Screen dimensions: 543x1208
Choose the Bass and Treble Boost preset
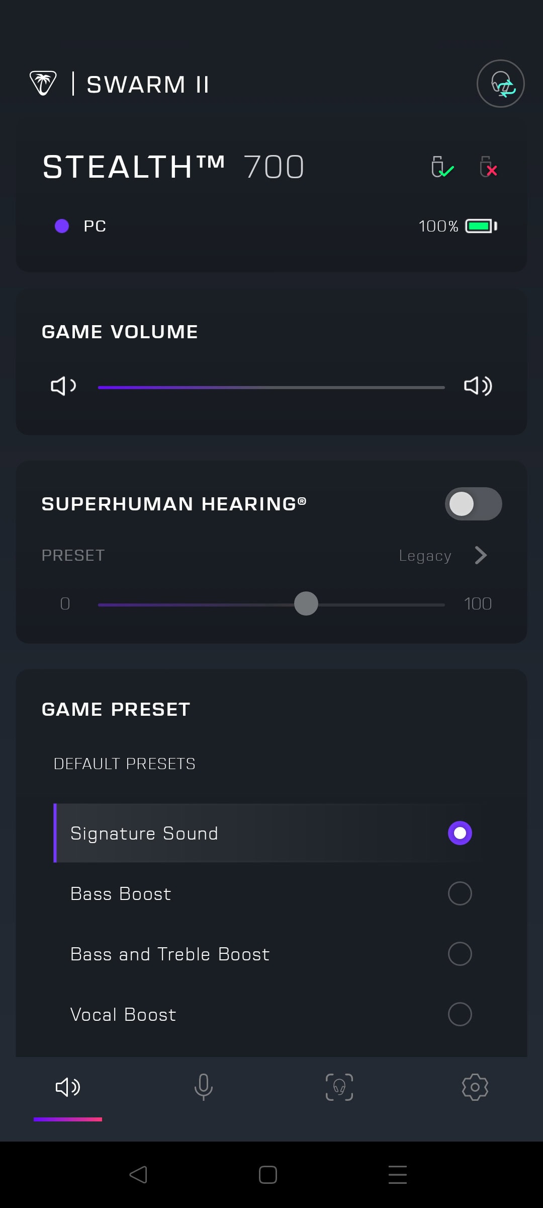[170, 954]
